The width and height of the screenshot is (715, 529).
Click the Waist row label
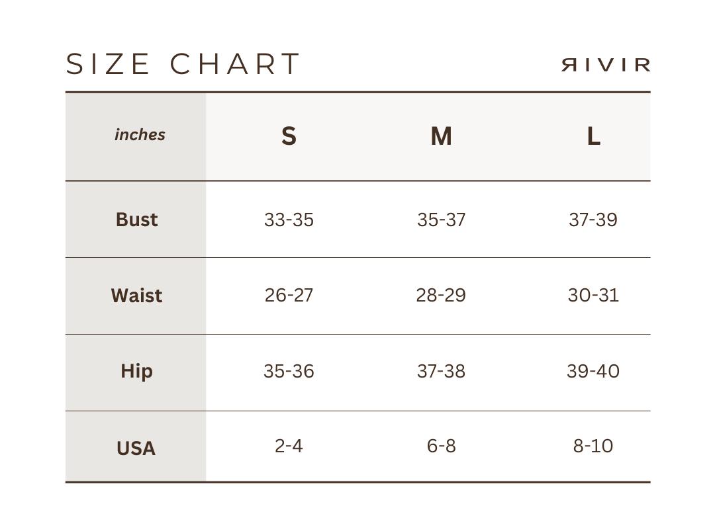pyautogui.click(x=136, y=296)
